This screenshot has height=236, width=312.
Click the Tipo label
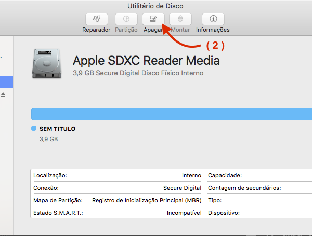click(x=215, y=200)
